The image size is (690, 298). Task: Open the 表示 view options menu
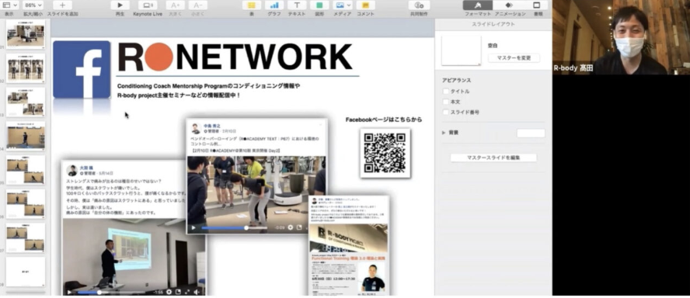(9, 5)
